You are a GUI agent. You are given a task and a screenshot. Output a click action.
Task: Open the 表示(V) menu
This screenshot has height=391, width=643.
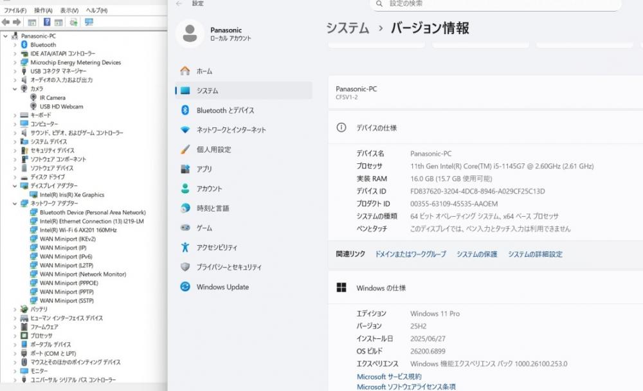69,11
